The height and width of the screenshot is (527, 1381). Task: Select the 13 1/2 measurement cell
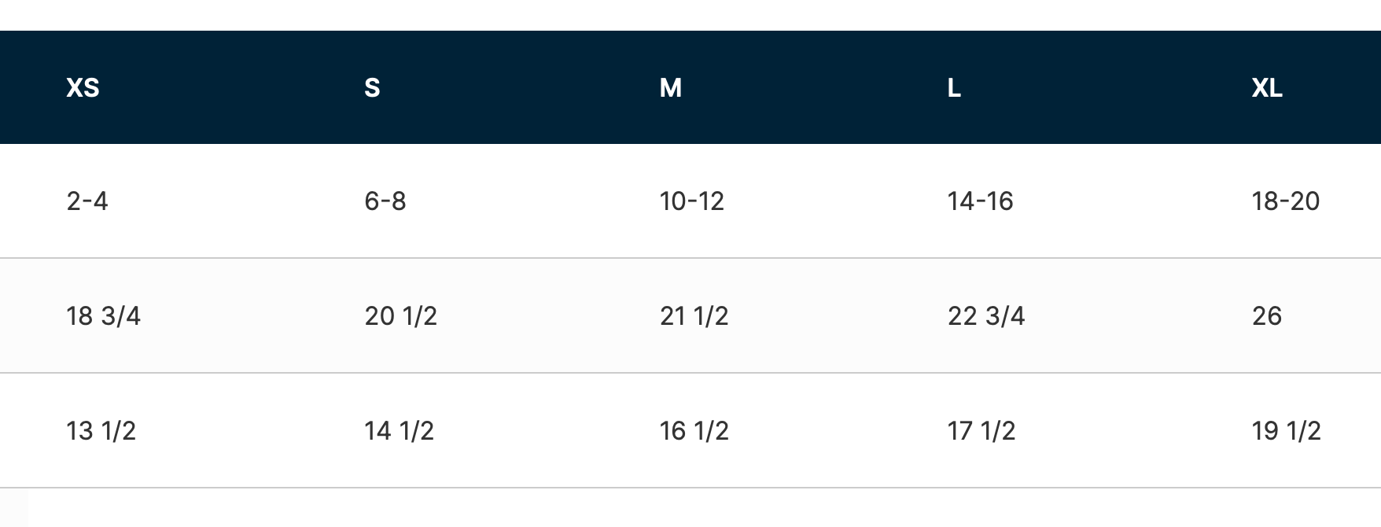point(101,431)
